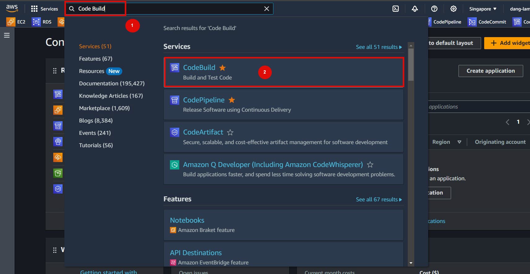Click the magnifier search icon

72,9
